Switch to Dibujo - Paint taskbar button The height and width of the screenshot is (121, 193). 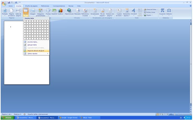tap(90, 118)
